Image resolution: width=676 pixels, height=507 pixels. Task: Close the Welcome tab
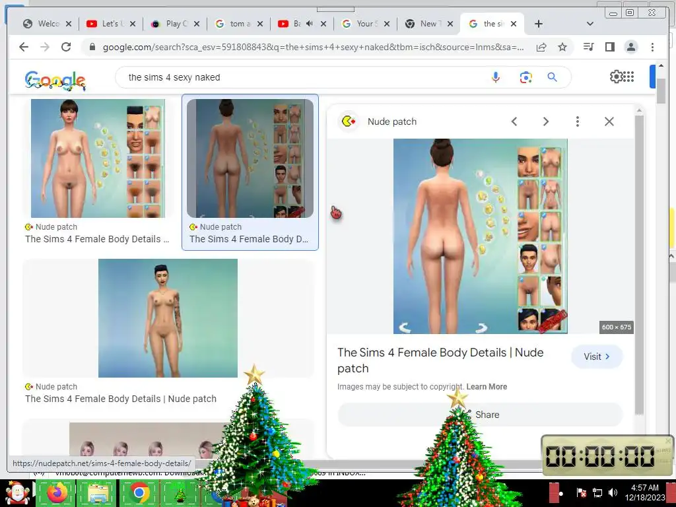69,24
